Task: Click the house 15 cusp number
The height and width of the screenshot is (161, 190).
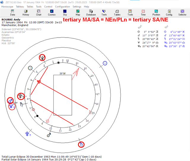Action: tap(93, 113)
